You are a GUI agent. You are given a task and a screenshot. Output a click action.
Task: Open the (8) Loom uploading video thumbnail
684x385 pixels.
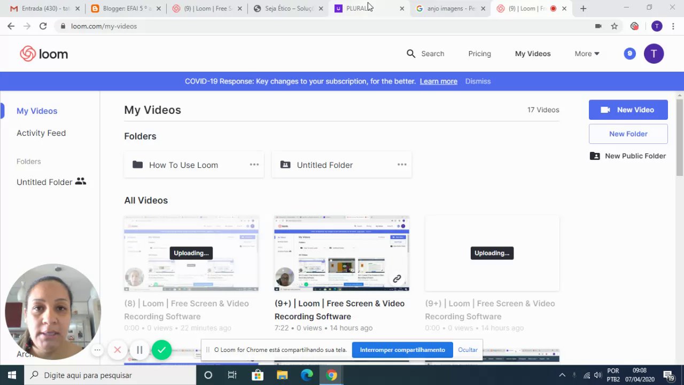(191, 253)
